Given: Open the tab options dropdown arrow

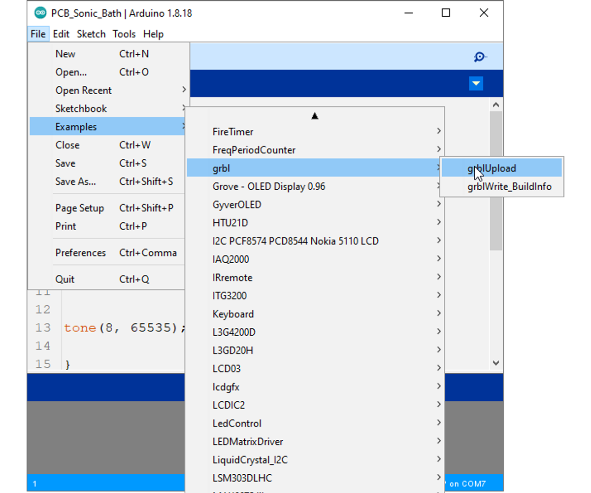Looking at the screenshot, I should 476,84.
